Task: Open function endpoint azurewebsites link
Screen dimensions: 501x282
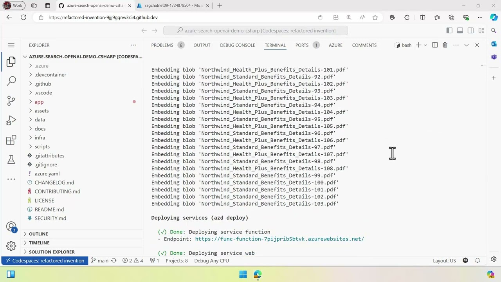Action: (x=279, y=239)
